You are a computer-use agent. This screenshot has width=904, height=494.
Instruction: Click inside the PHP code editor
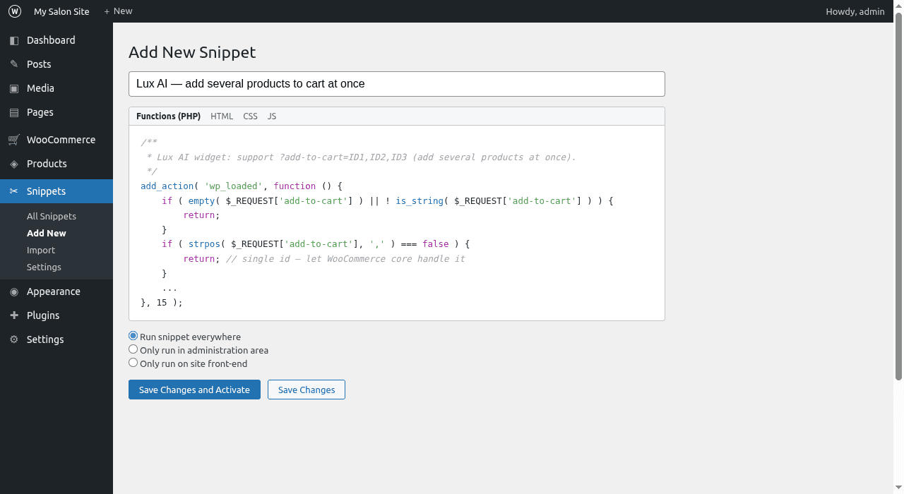(397, 223)
